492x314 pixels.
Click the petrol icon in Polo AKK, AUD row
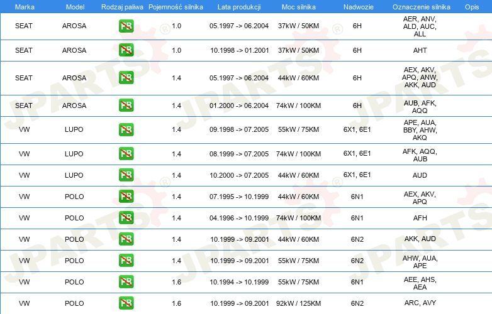click(x=126, y=239)
